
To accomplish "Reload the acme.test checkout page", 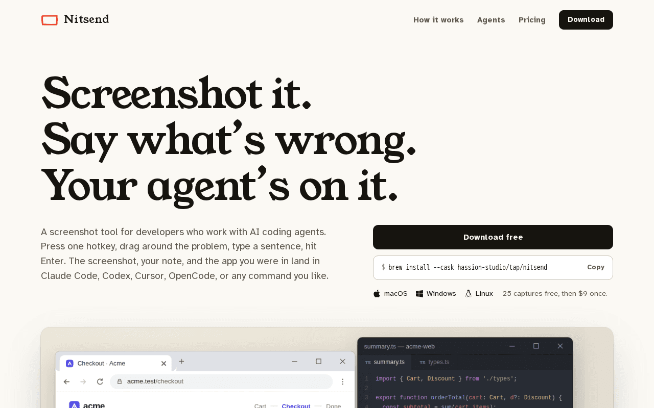I will click(x=100, y=381).
